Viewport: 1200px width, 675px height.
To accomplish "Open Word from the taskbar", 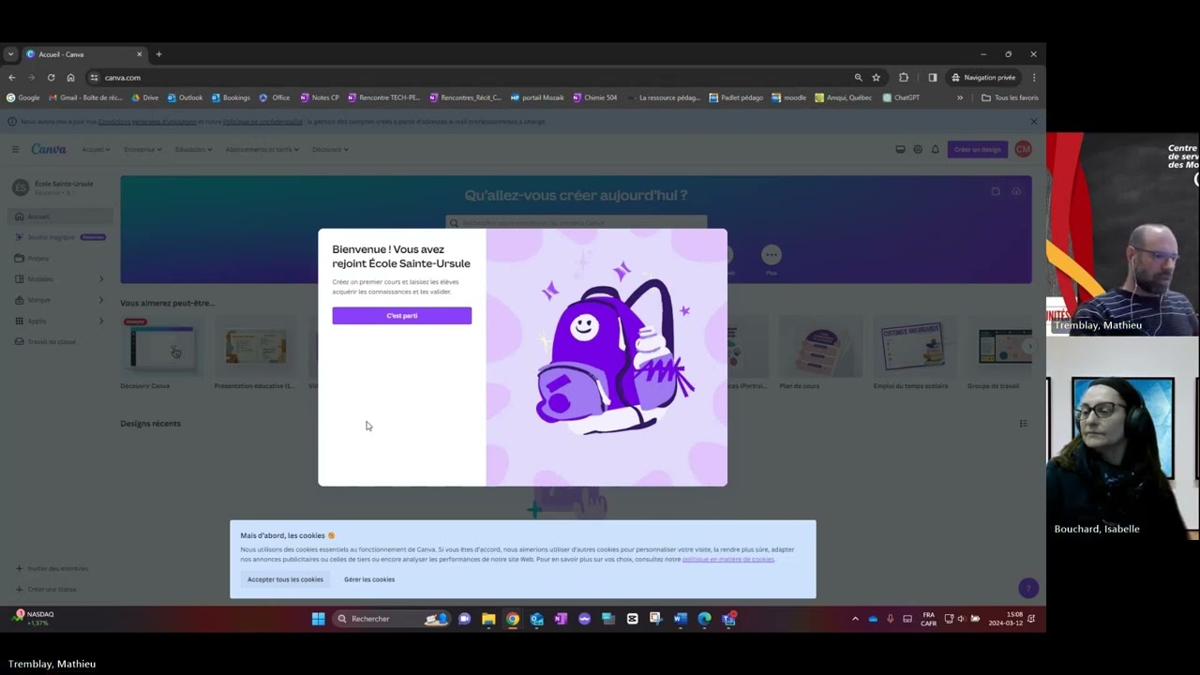I will pos(680,619).
